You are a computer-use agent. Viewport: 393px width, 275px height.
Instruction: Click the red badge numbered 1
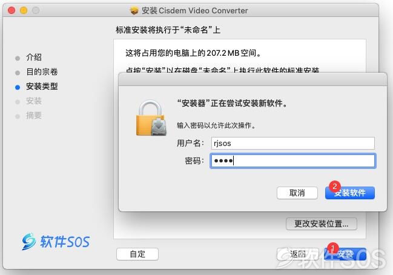333,248
